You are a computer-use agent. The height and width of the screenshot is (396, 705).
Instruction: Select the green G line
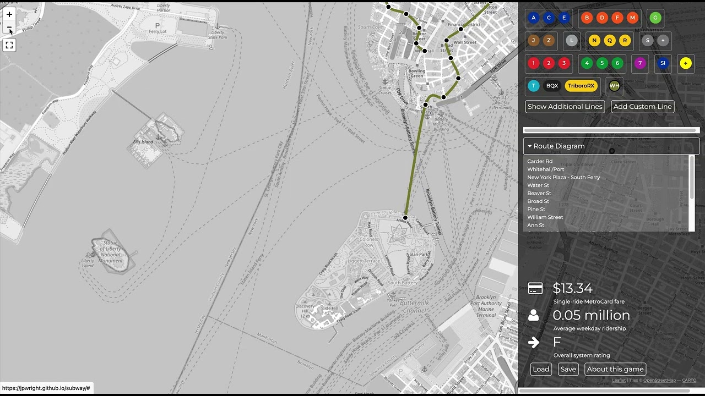point(655,18)
